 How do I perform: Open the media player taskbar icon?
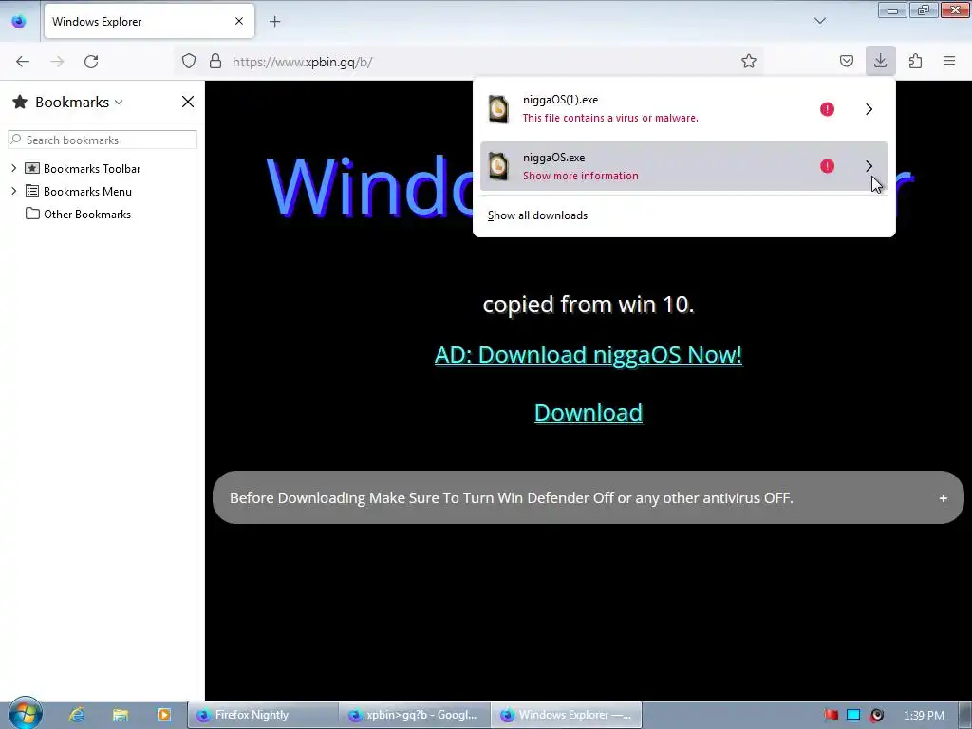164,715
